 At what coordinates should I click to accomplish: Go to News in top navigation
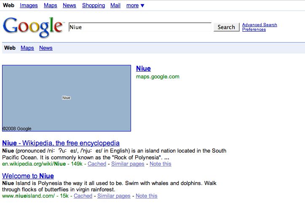click(x=69, y=5)
